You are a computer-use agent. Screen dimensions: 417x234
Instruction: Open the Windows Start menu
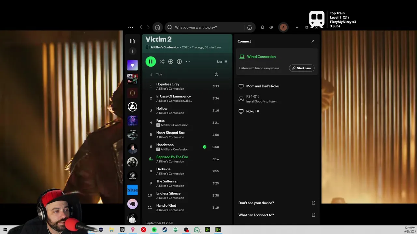coord(5,230)
